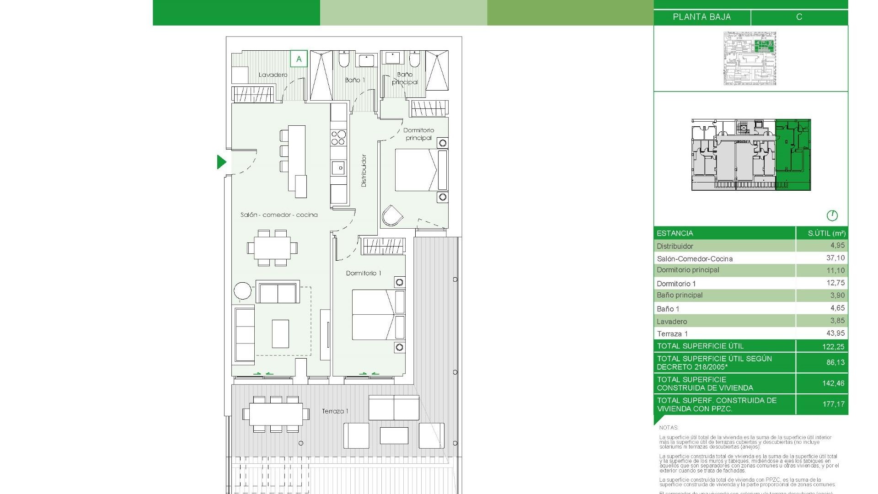Click the cooktop burners icon in kitchen
This screenshot has width=878, height=494.
tap(338, 138)
